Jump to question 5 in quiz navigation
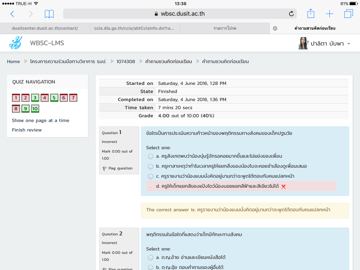This screenshot has height=270, width=360. 54,98
